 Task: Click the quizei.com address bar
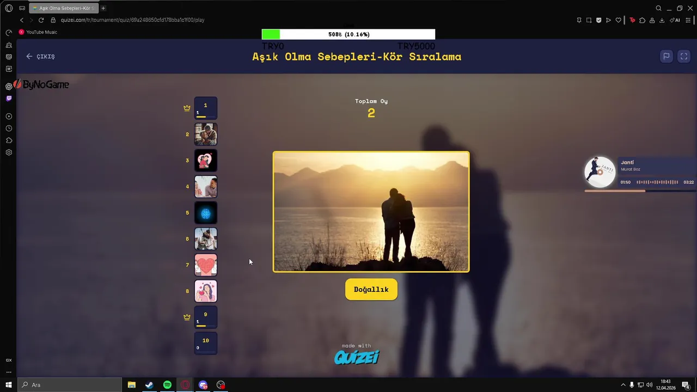click(132, 20)
